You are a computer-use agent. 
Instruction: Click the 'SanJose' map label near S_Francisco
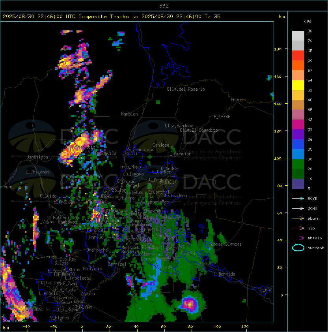click(x=161, y=145)
